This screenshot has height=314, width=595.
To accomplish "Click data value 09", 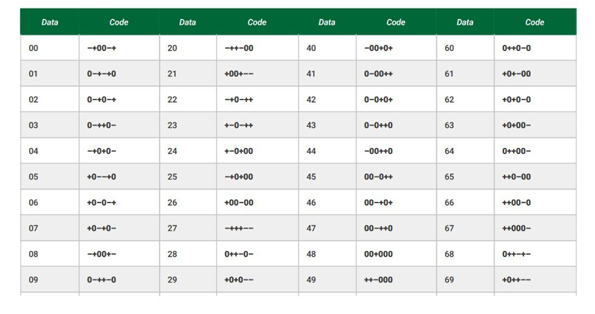I will click(33, 280).
